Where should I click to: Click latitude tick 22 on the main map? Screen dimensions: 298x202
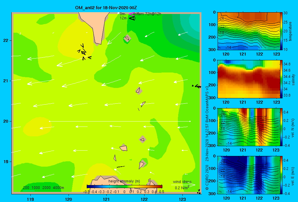[6, 41]
